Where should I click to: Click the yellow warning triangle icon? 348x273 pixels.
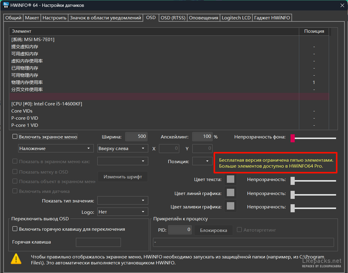16,259
